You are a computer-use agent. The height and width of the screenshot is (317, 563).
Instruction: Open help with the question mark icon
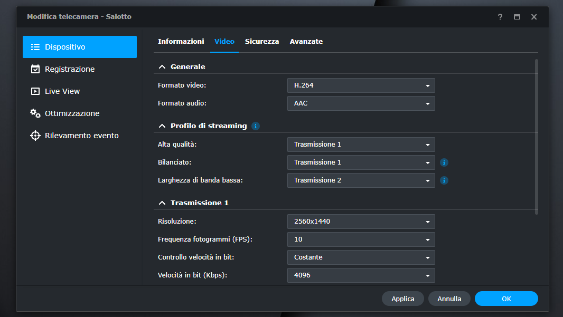pyautogui.click(x=500, y=17)
